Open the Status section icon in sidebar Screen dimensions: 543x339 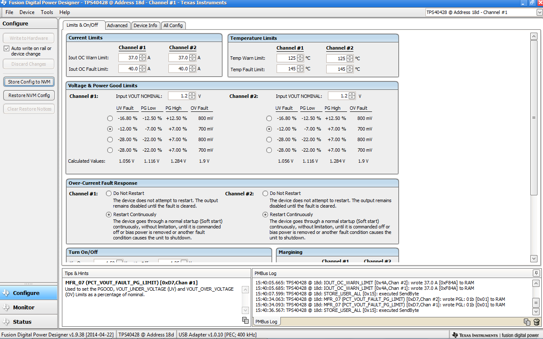[x=6, y=321]
